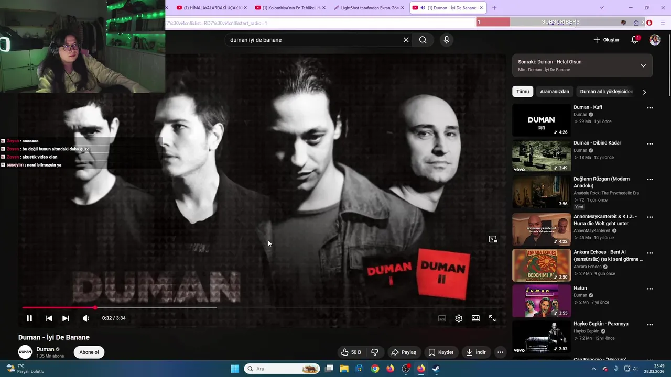This screenshot has height=377, width=671.
Task: Show hidden system tray icons
Action: pos(593,369)
